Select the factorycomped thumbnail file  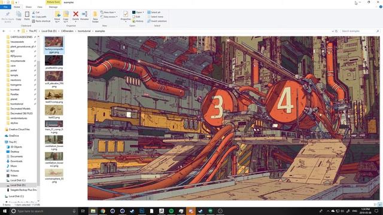point(54,45)
